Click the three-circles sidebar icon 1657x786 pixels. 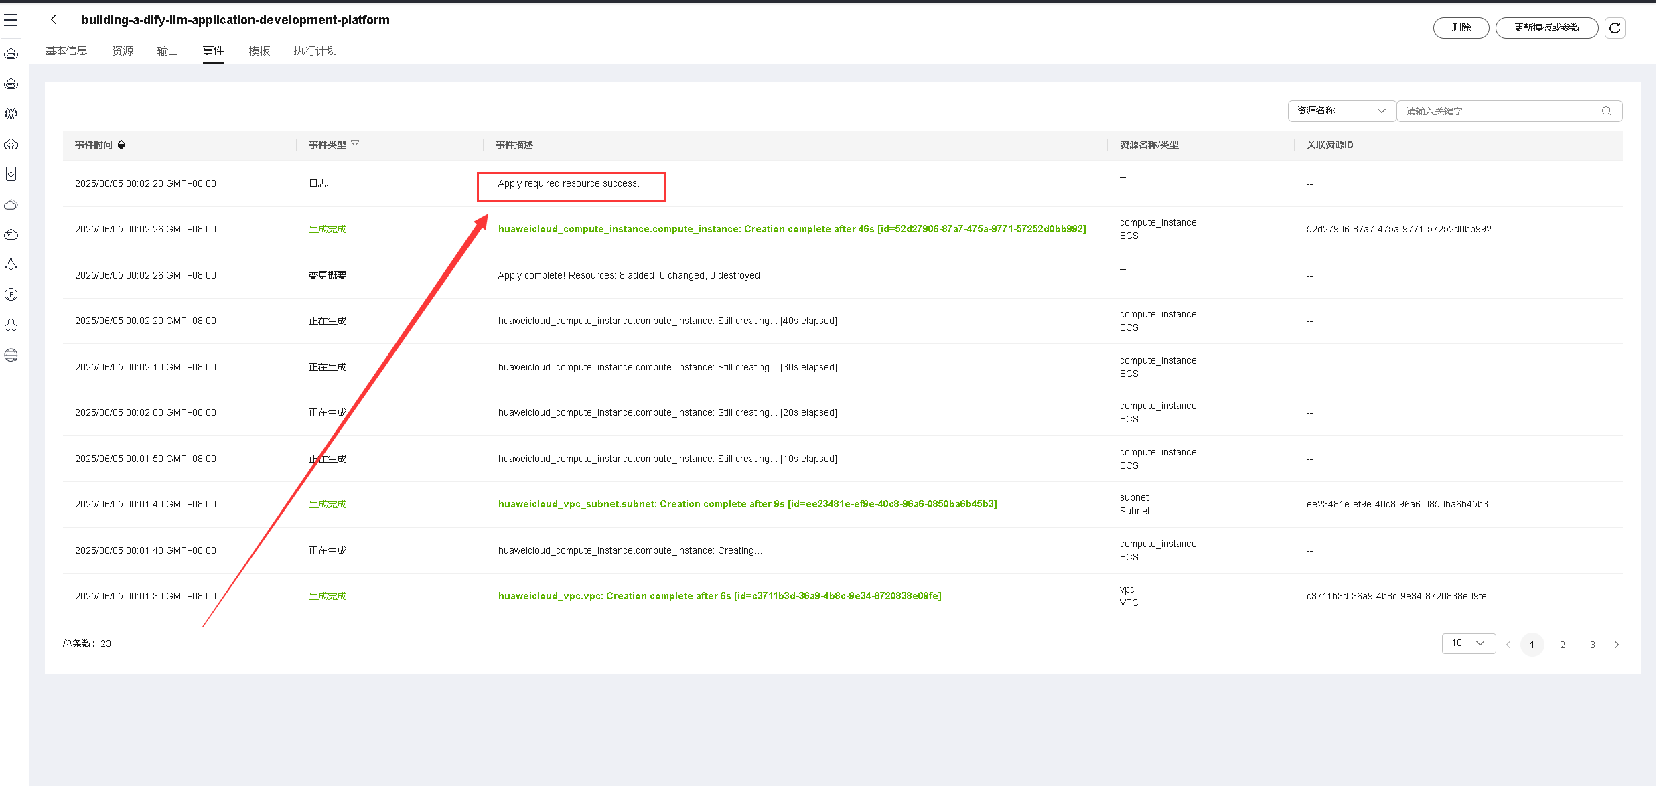11,325
